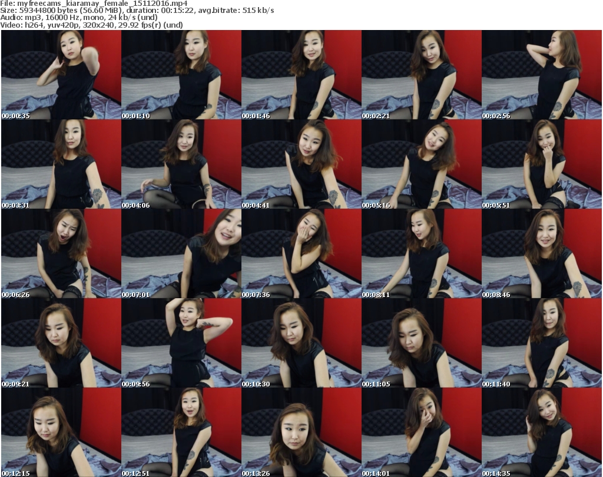Pick the 00:07:36 video frame

(301, 254)
